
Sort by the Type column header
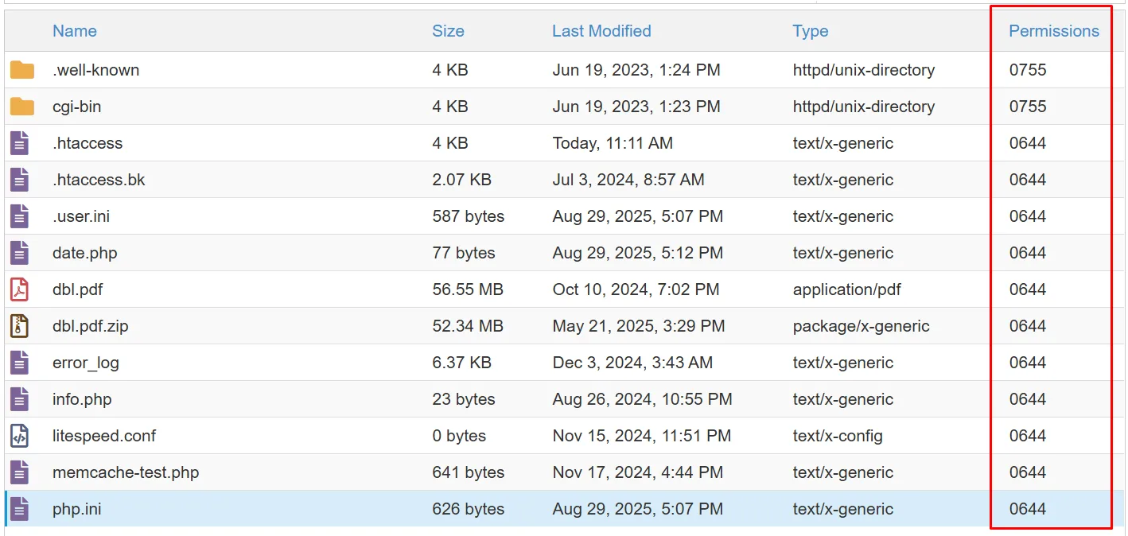coord(810,31)
